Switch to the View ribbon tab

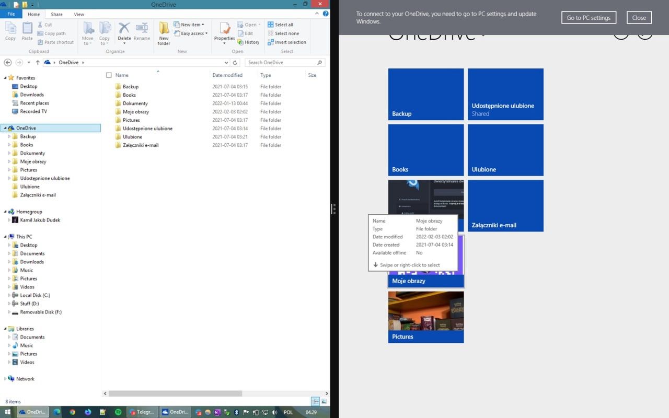point(78,14)
